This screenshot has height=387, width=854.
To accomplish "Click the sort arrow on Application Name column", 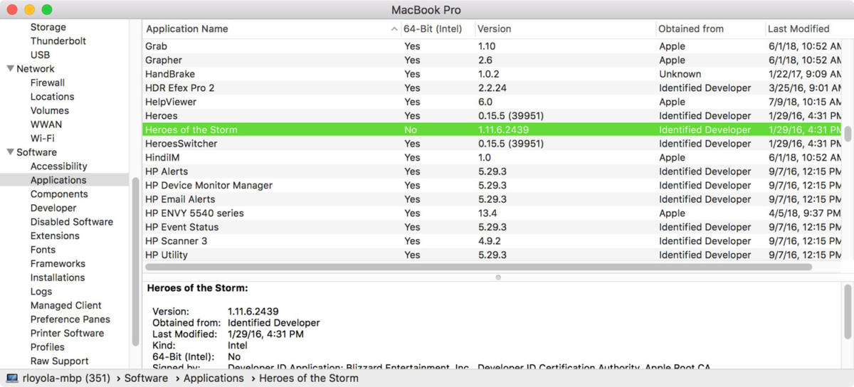I will [394, 29].
